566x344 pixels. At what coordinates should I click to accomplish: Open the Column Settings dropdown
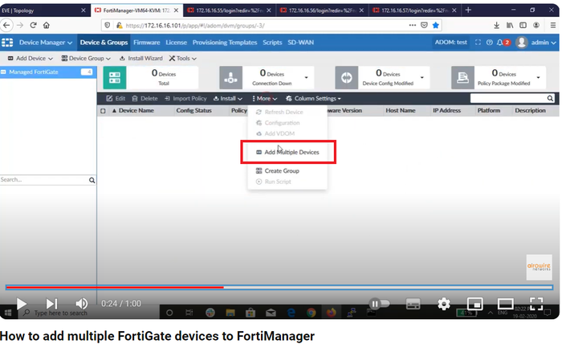313,98
